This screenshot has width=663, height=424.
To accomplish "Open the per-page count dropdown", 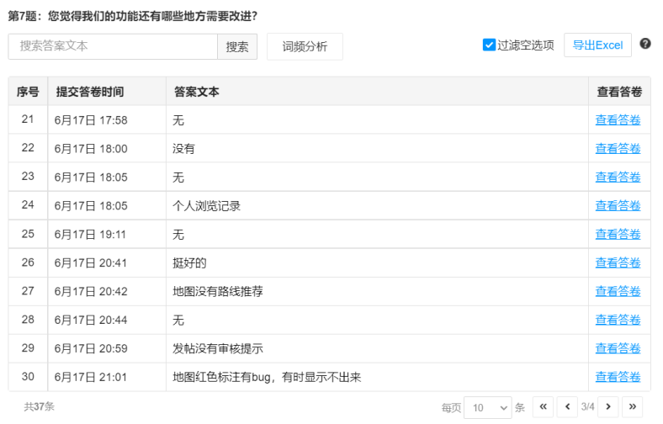I will tap(487, 407).
